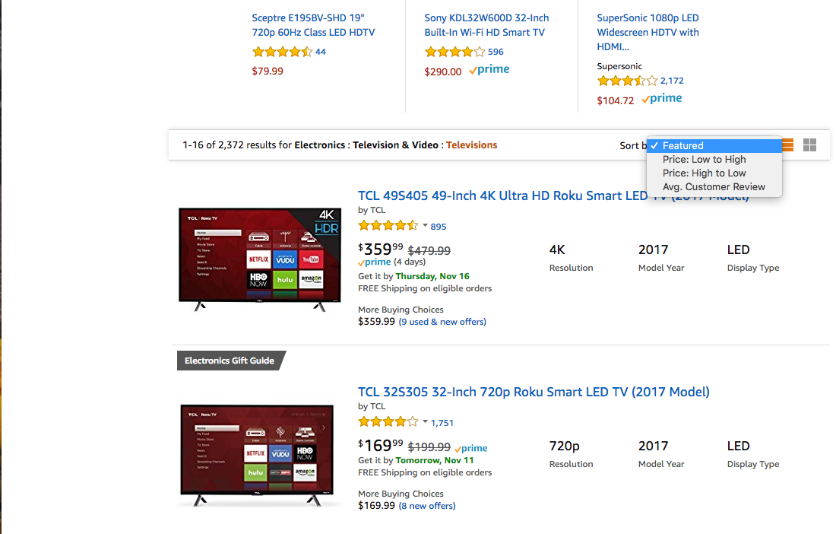The width and height of the screenshot is (836, 534).
Task: Click the Prime badge beside SuperSonic's $104.72 price
Action: tap(660, 97)
